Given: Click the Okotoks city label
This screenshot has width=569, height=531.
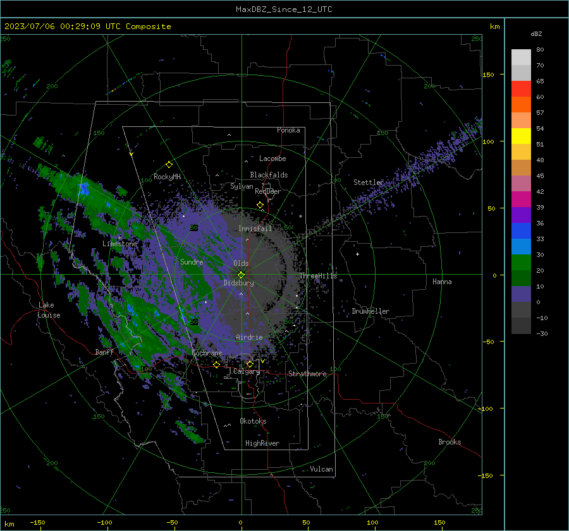Looking at the screenshot, I should (x=253, y=421).
